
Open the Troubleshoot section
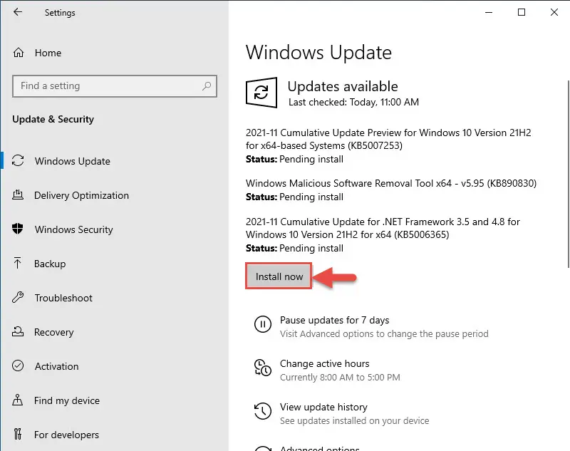[x=63, y=298]
